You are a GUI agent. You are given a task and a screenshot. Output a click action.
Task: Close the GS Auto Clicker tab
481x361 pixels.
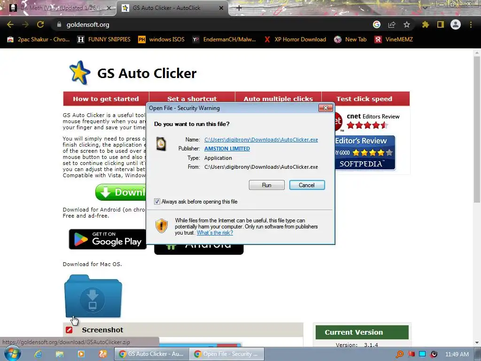click(221, 8)
